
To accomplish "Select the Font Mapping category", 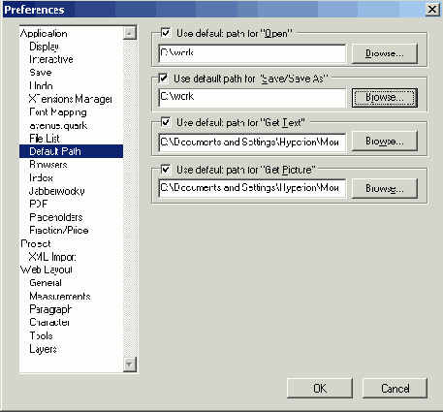I will [58, 112].
